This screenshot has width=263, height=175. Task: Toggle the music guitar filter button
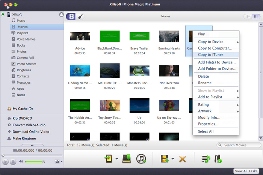coord(80,17)
